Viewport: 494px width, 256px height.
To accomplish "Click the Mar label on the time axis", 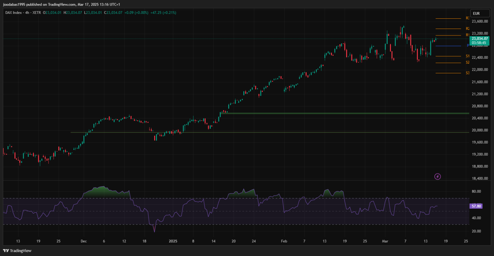I will click(385, 241).
